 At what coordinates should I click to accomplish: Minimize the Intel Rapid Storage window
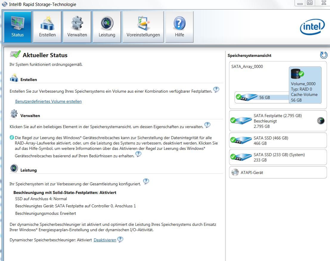[x=300, y=3]
